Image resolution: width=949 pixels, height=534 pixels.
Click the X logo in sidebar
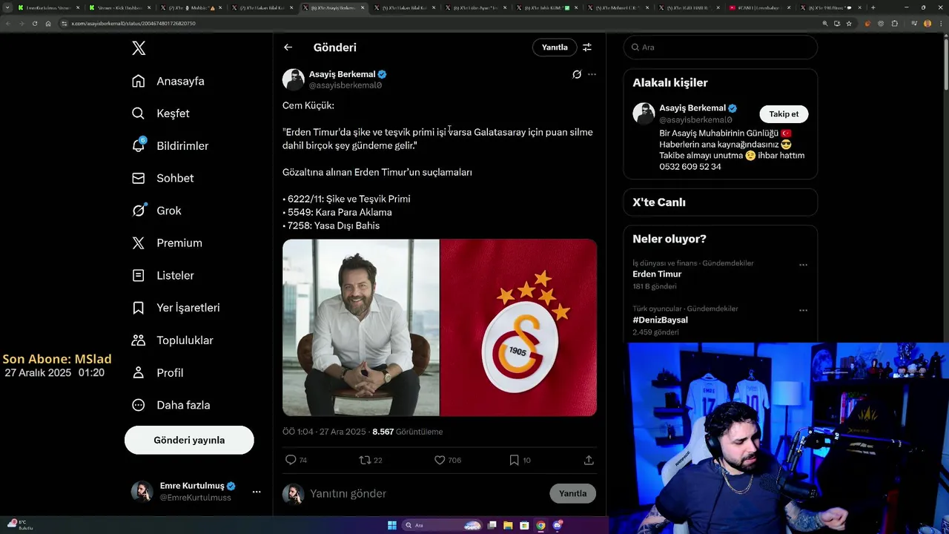coord(139,48)
